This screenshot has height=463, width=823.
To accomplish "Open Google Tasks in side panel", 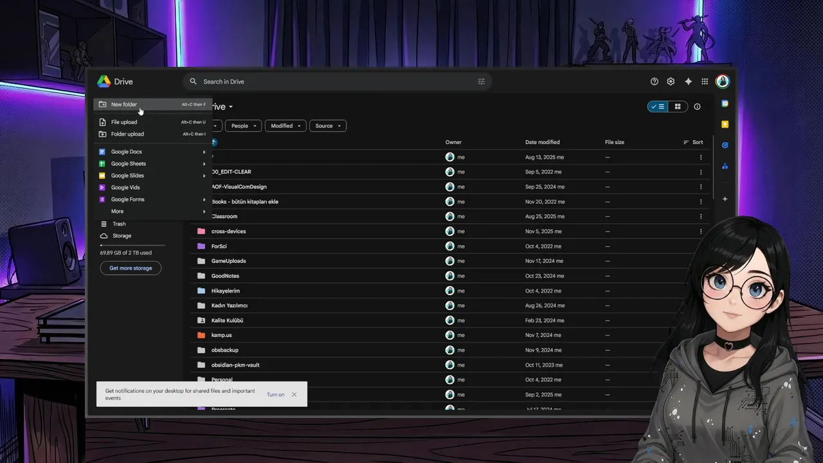I will (x=725, y=145).
